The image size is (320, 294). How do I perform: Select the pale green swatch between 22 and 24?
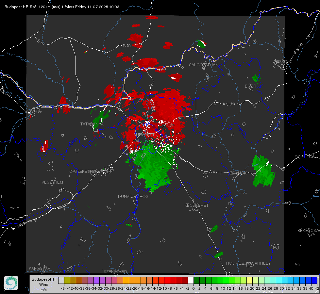pyautogui.click(x=261, y=280)
